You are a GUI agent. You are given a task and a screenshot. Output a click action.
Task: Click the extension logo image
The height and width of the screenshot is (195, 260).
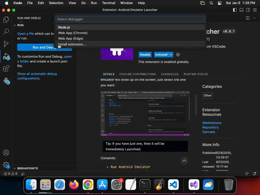pos(117,54)
